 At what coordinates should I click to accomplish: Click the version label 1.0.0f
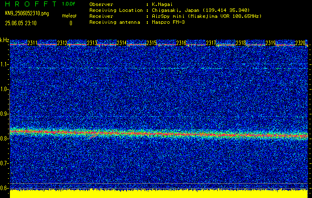(68, 4)
